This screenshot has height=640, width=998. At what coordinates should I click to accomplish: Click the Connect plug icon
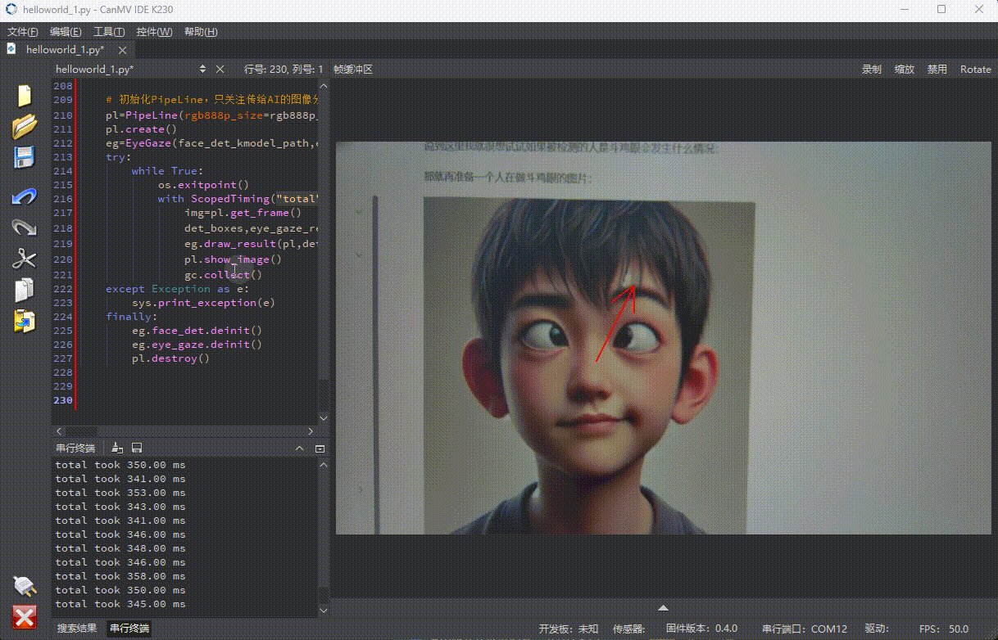point(25,586)
